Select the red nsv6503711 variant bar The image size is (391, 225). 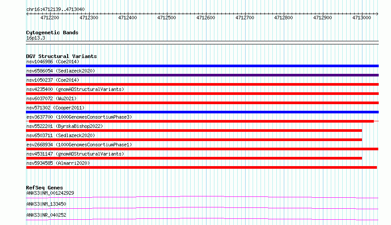coord(194,140)
